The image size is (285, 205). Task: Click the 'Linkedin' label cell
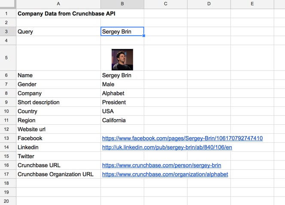click(58, 147)
